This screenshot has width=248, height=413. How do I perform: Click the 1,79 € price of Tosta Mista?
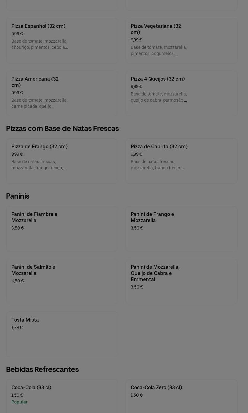(17, 327)
